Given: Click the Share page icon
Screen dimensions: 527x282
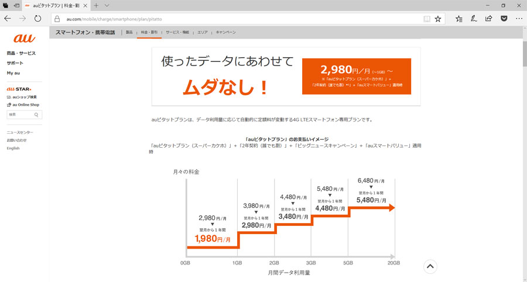Looking at the screenshot, I should [x=488, y=19].
